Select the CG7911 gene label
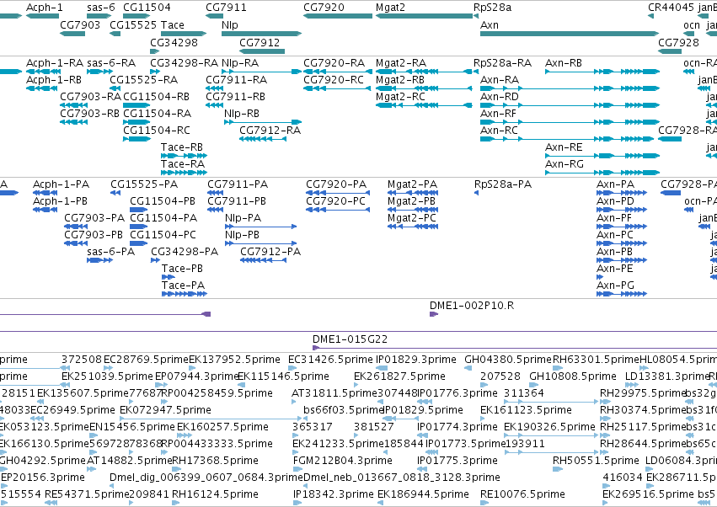Screen dimensions: 717x507 226,8
